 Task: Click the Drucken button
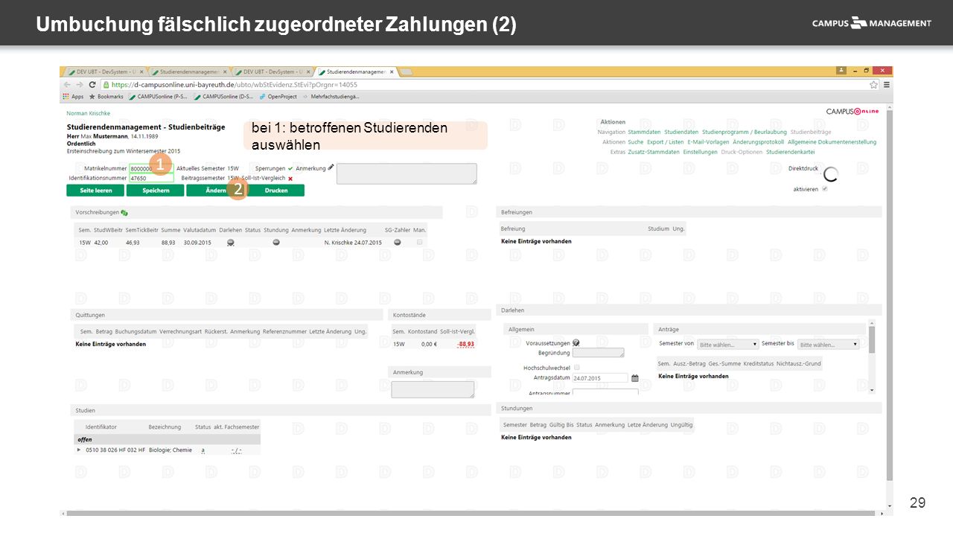[x=275, y=190]
